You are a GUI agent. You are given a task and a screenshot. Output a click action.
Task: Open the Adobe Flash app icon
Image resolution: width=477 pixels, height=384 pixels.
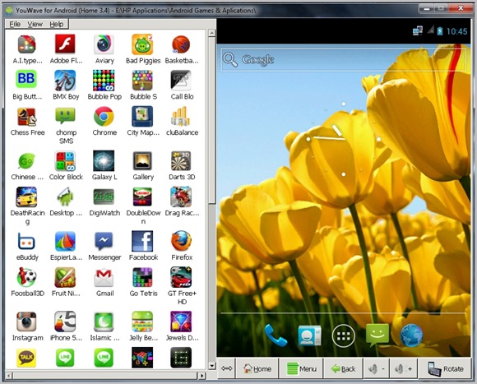pos(65,44)
